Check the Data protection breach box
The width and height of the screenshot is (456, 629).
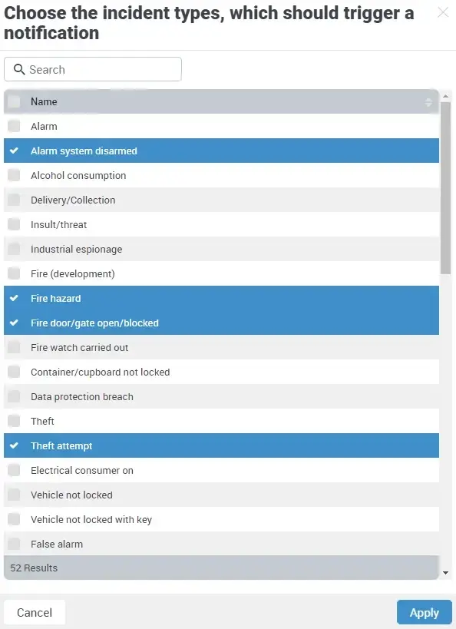(13, 396)
